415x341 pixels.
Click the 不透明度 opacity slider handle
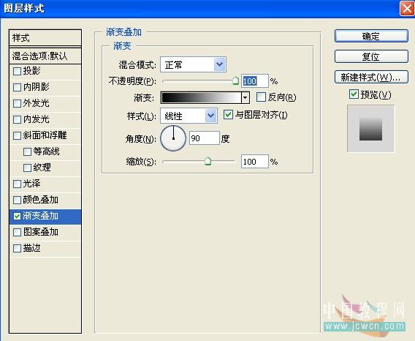235,80
